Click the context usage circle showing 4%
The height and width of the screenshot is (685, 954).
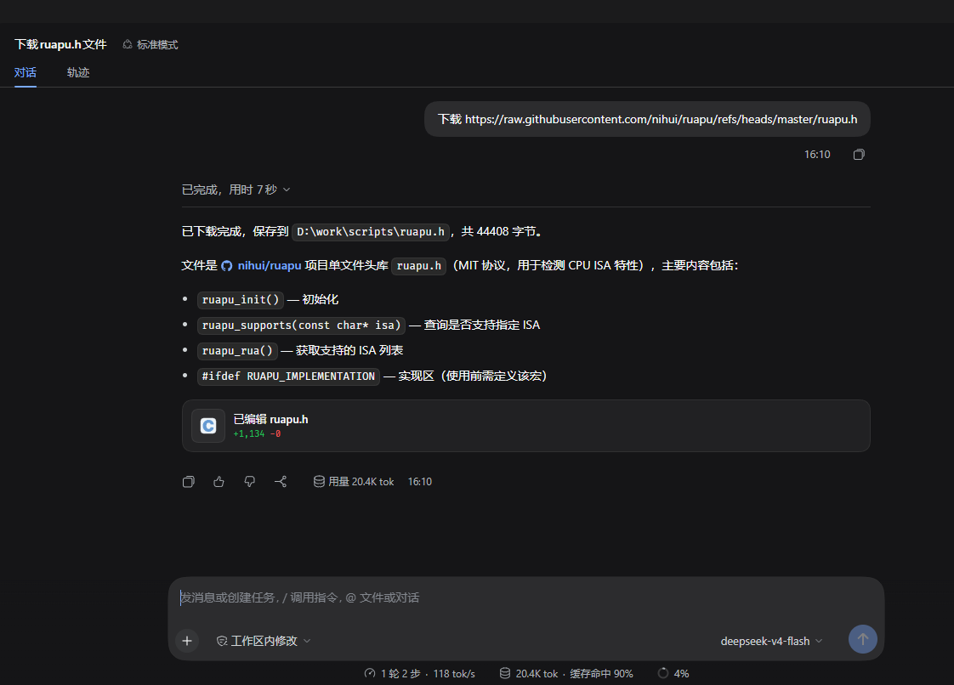663,673
